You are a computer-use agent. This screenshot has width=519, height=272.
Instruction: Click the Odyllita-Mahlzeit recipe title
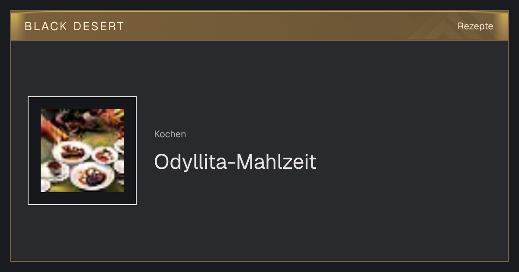pos(235,162)
